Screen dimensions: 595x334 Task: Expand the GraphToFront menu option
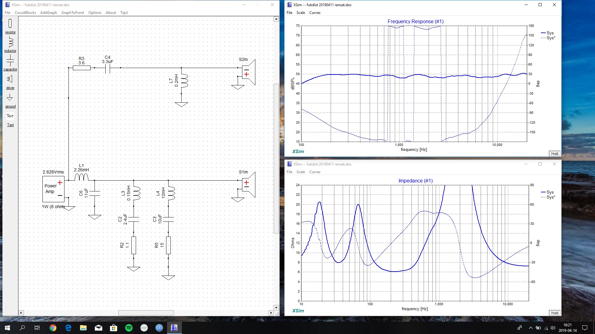coord(72,12)
